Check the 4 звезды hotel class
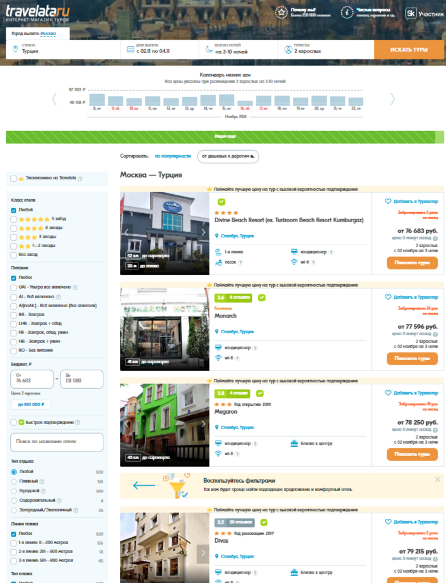 coord(14,229)
